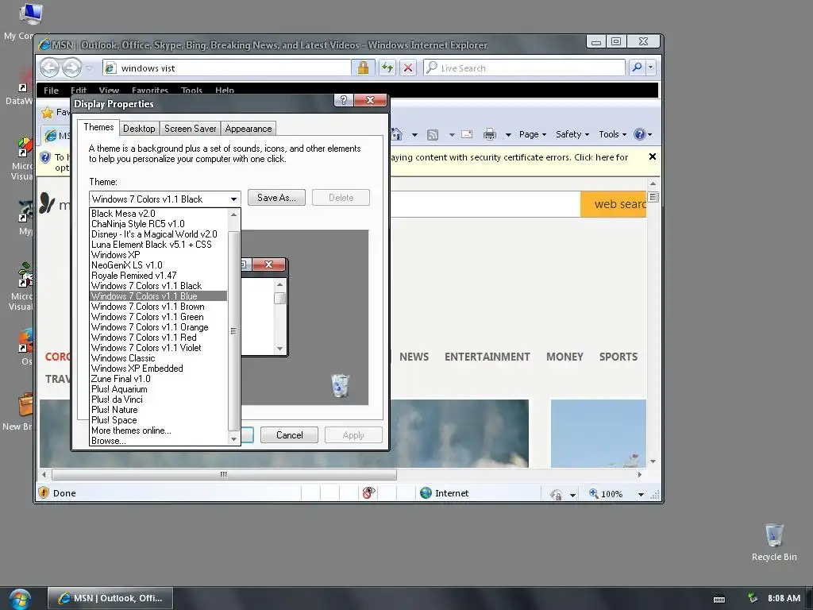
Task: Open the Live Search provider dropdown arrow
Action: [x=651, y=68]
